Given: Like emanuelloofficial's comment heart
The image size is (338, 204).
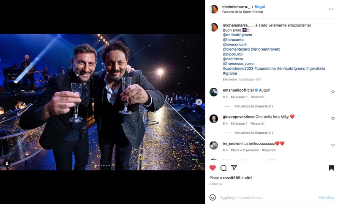Looking at the screenshot, I should 333,92.
